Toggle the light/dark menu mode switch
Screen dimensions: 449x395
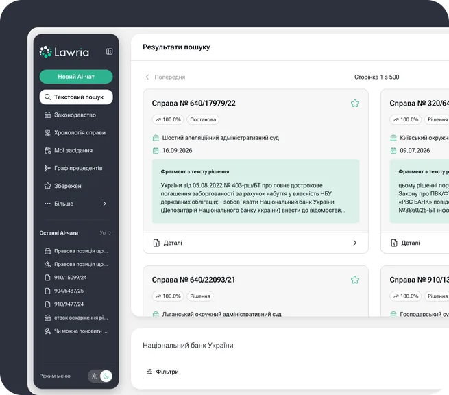100,376
